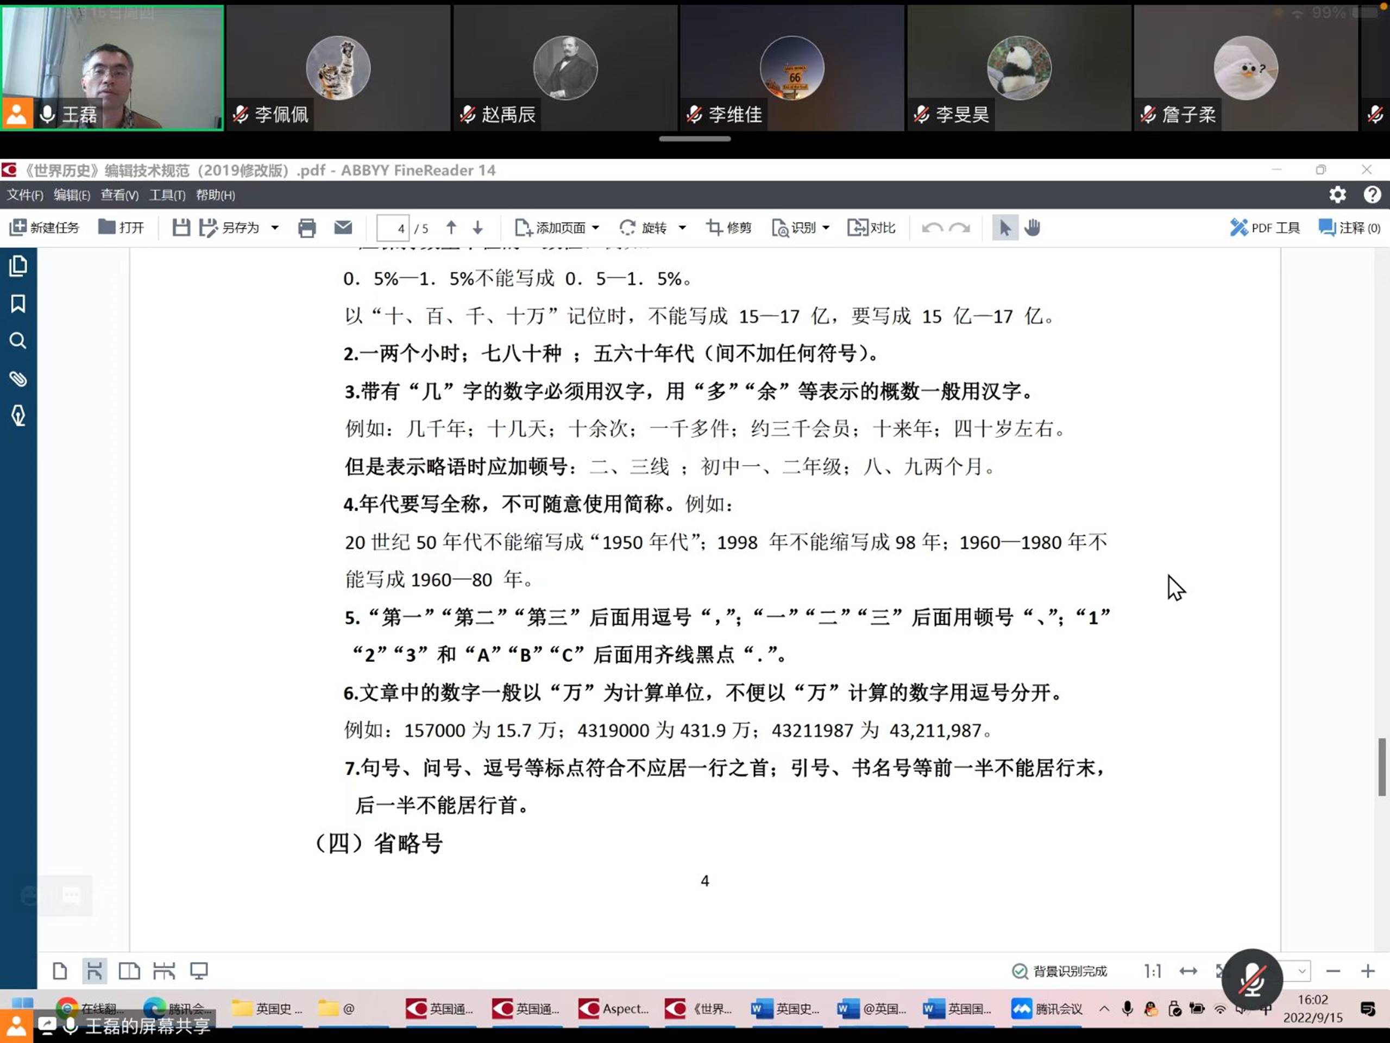Enter full screen presentation view

point(199,971)
